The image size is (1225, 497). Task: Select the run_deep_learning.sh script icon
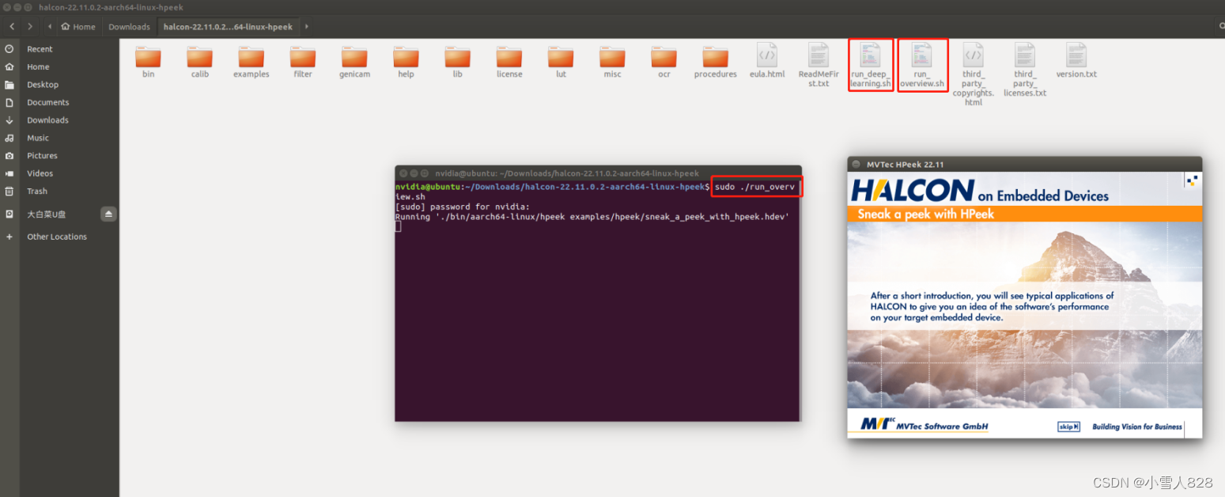(x=870, y=62)
